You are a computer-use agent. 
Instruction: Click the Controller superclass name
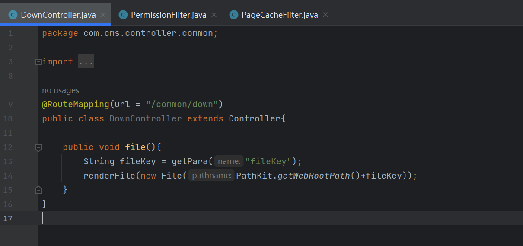pos(255,118)
